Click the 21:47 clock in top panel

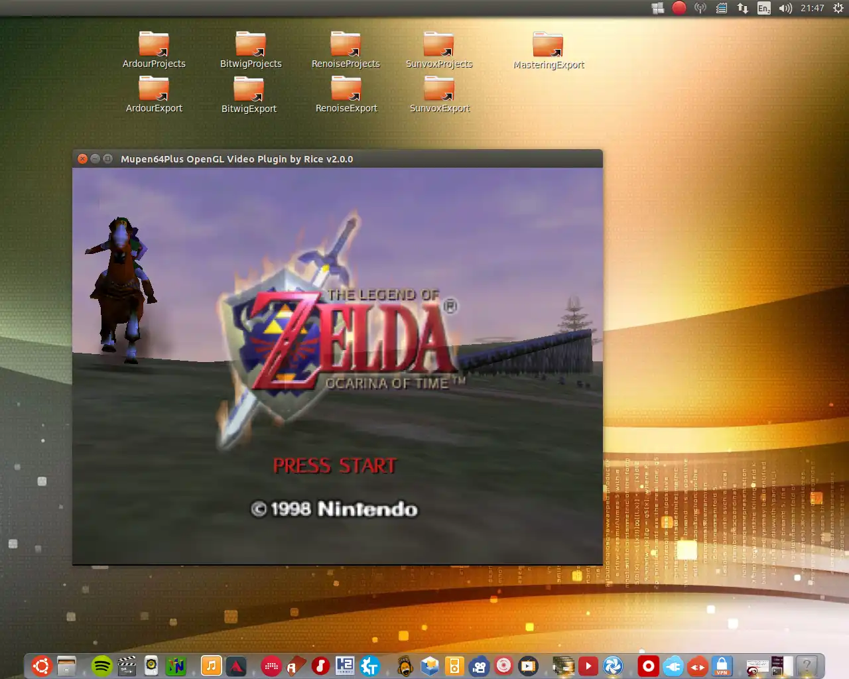(x=813, y=8)
